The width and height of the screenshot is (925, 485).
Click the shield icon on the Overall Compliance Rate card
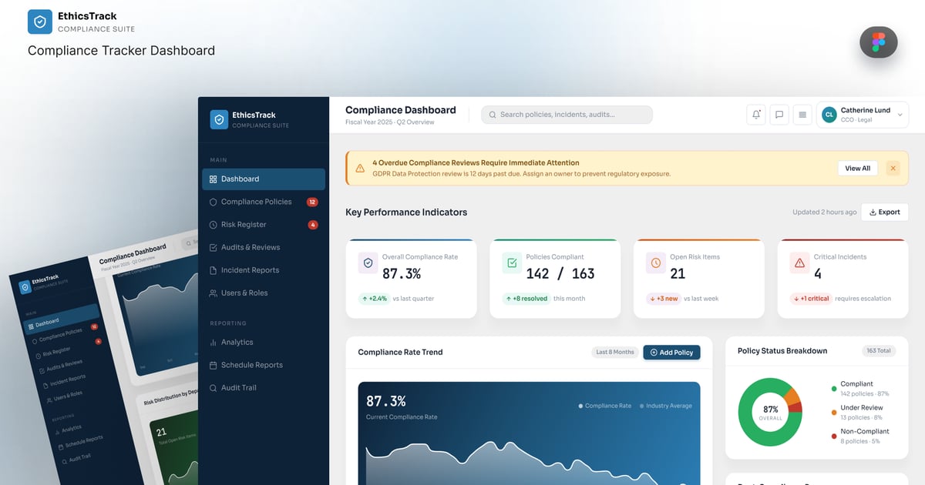pyautogui.click(x=368, y=263)
